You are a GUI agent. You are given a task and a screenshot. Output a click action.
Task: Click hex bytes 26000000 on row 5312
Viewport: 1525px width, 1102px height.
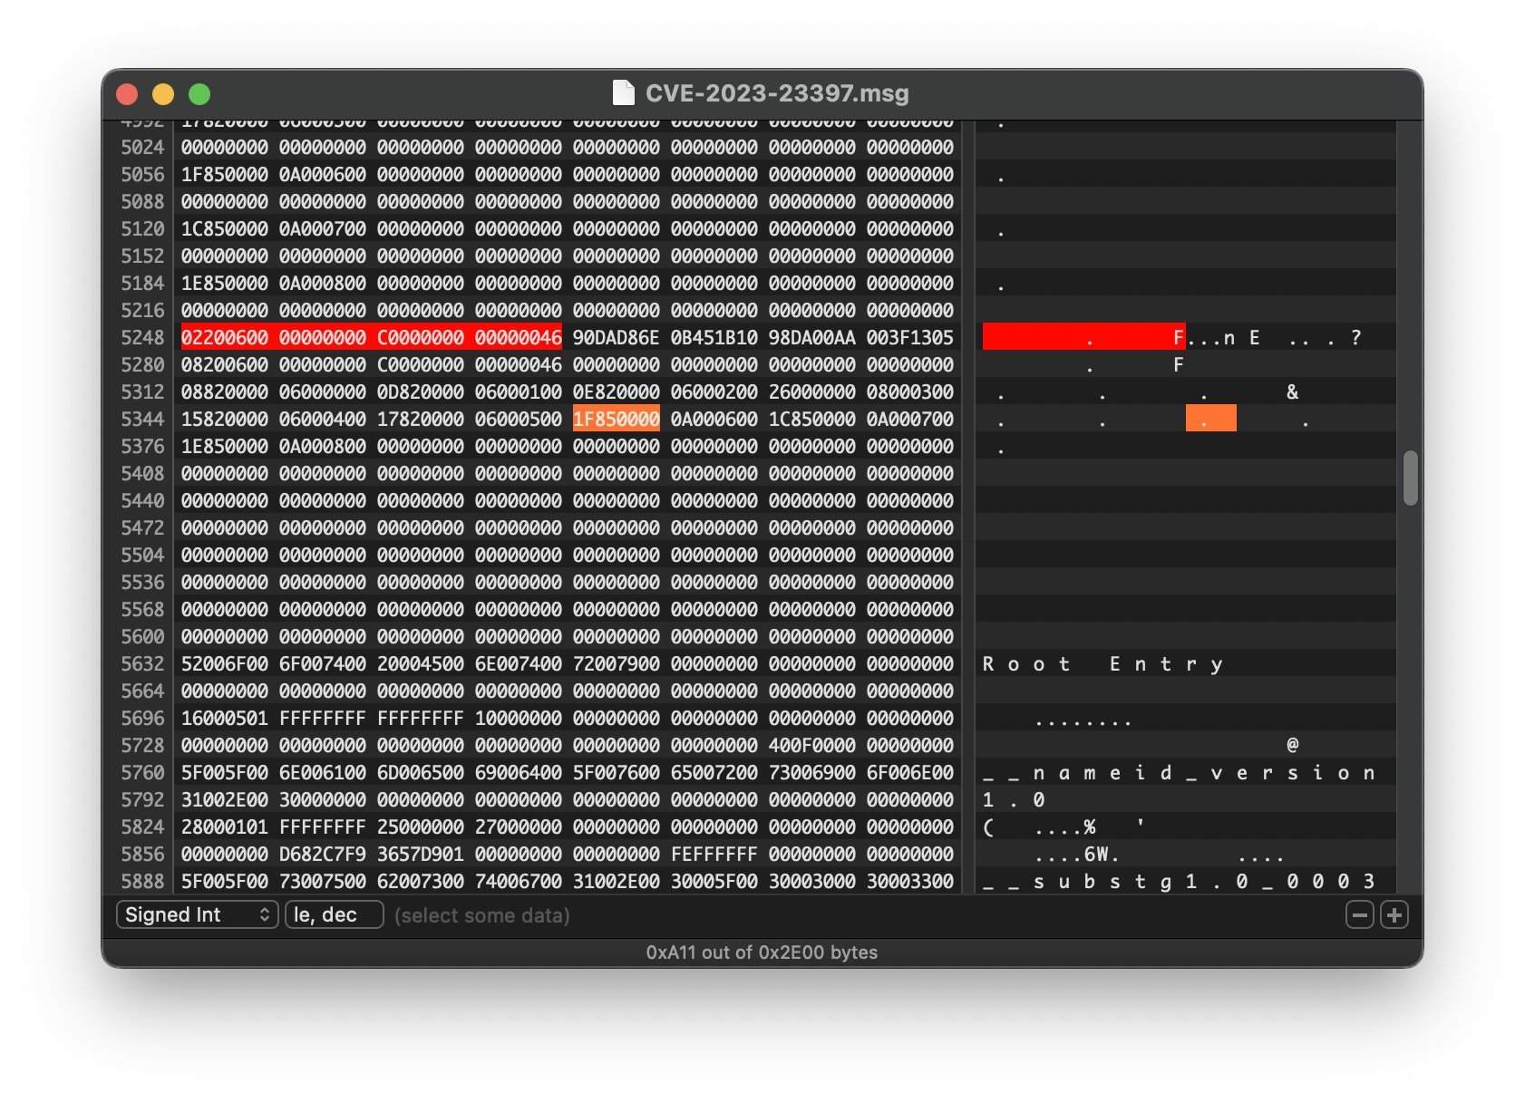(812, 392)
